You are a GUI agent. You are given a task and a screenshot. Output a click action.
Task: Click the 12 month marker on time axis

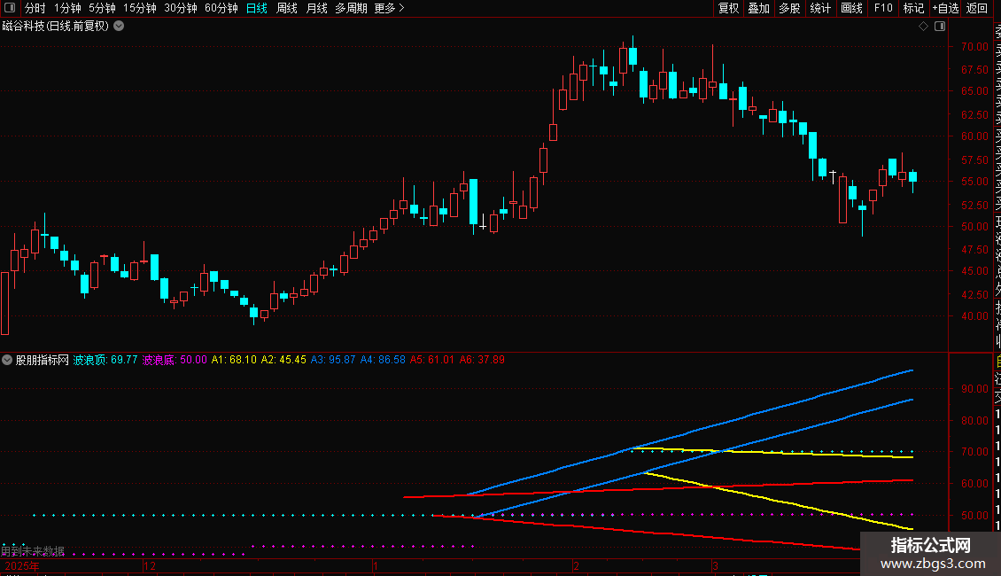[x=150, y=566]
